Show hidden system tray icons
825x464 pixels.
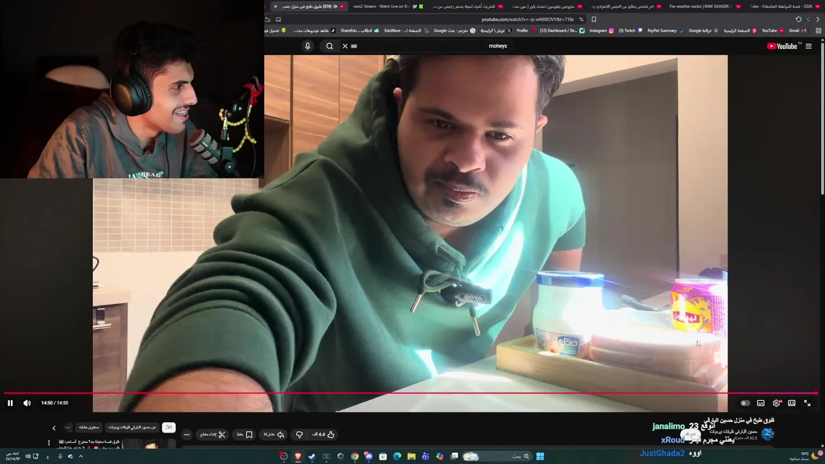81,456
